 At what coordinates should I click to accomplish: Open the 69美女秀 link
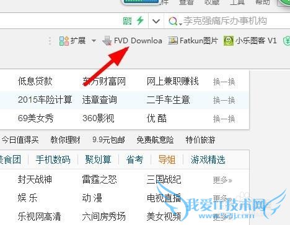tap(36, 118)
